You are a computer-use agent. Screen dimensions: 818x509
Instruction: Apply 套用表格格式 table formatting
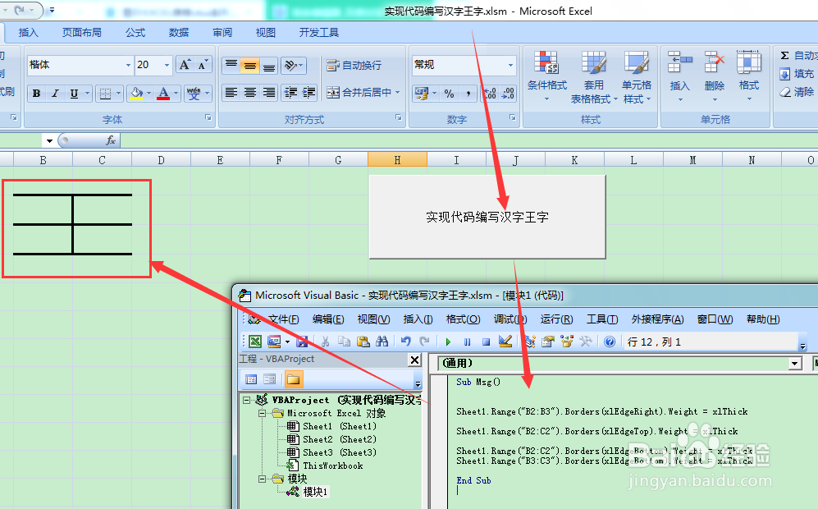pyautogui.click(x=592, y=74)
